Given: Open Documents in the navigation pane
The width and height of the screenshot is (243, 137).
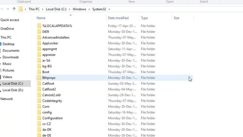Looking at the screenshot, I should [11, 51].
